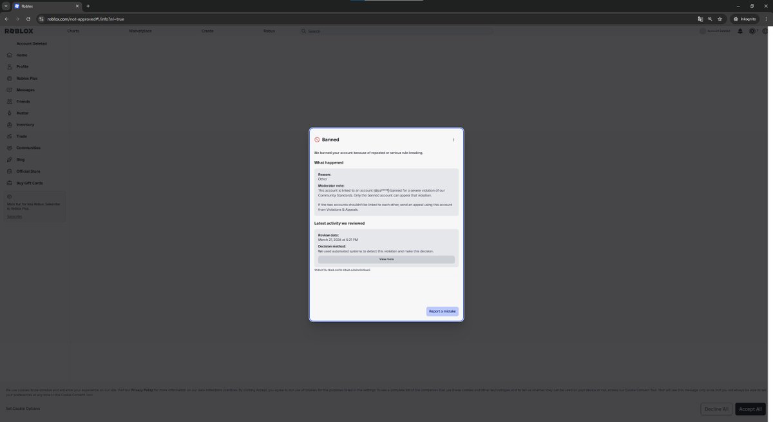View site information icon in address bar

41,19
